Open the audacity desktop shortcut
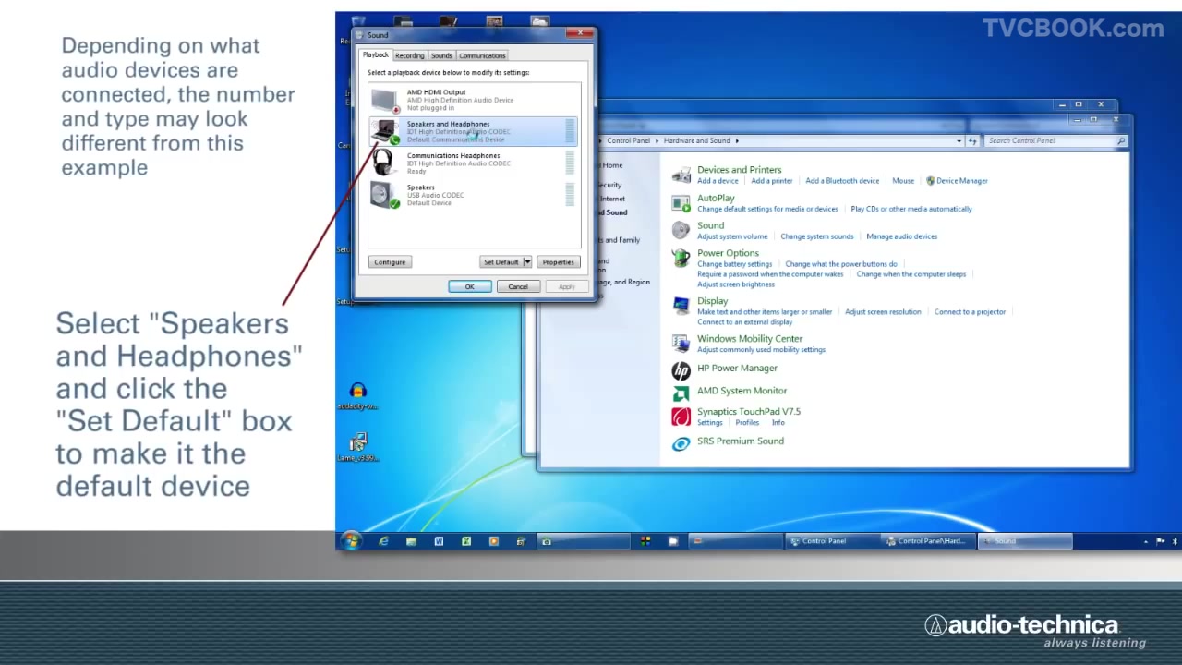1182x665 pixels. [358, 395]
